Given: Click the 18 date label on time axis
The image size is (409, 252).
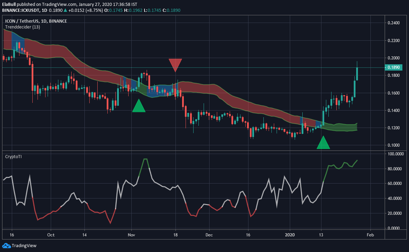Looking at the screenshot, I should click(175, 235).
